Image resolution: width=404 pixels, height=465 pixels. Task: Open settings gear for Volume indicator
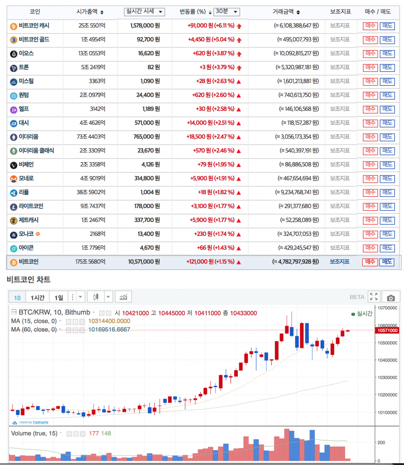pos(76,434)
